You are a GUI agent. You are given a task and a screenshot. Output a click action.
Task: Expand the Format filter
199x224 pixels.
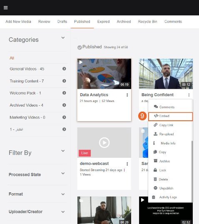63,194
